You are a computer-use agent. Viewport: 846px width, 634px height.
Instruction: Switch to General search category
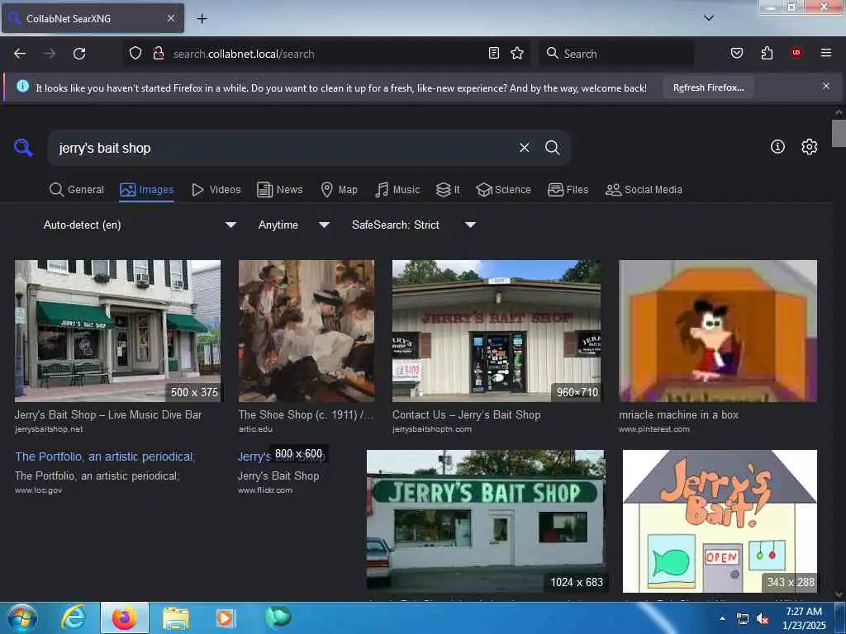pyautogui.click(x=77, y=190)
